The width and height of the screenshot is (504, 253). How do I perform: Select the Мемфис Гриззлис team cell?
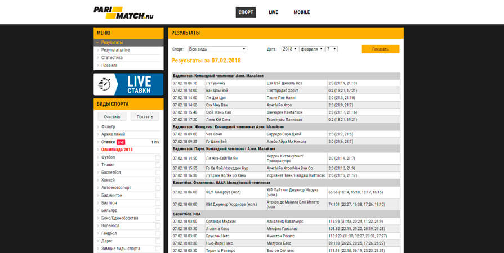pos(296,229)
